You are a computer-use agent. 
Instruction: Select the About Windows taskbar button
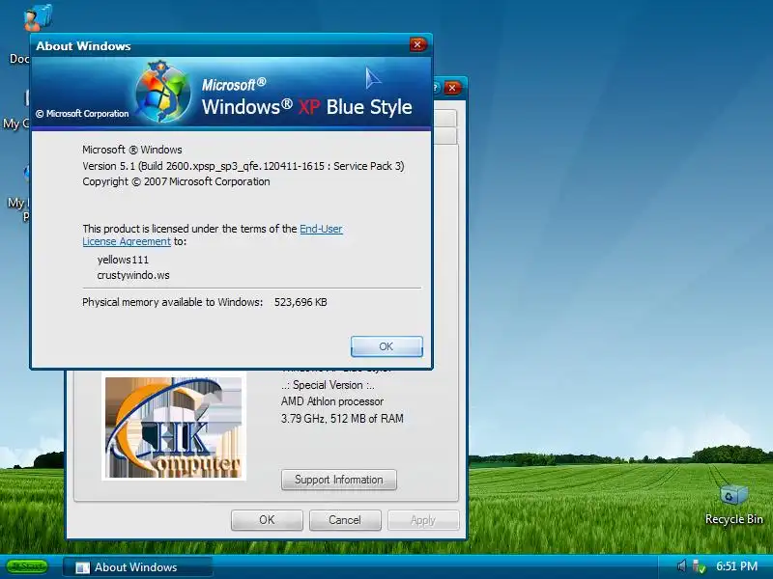click(x=138, y=567)
